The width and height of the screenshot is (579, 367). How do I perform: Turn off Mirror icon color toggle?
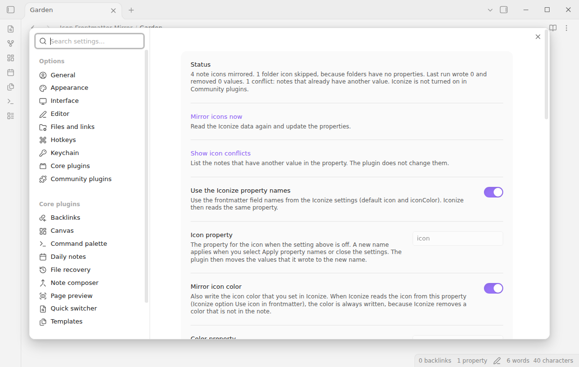click(x=494, y=288)
